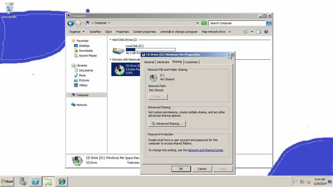
Task: Switch to the General tab
Action: pos(149,62)
